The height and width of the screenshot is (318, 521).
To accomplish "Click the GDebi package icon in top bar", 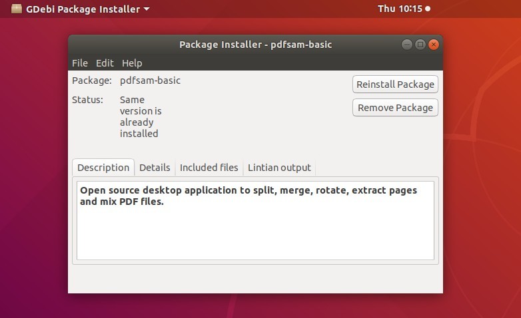I will [17, 9].
